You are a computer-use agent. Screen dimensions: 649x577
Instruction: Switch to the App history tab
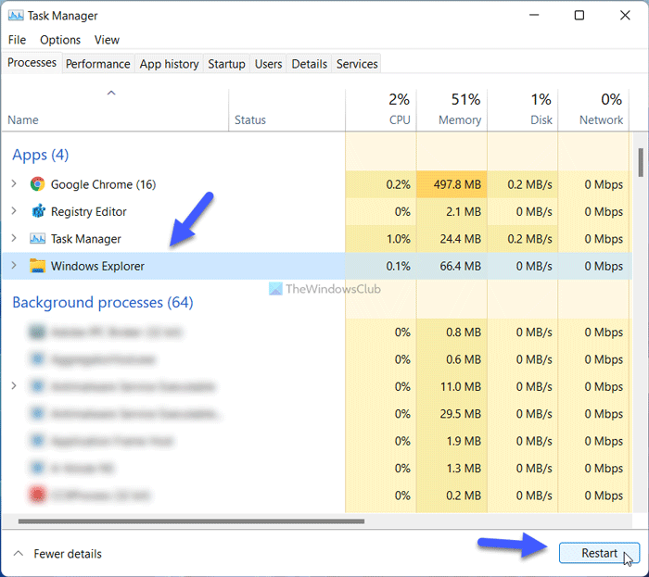[x=169, y=64]
